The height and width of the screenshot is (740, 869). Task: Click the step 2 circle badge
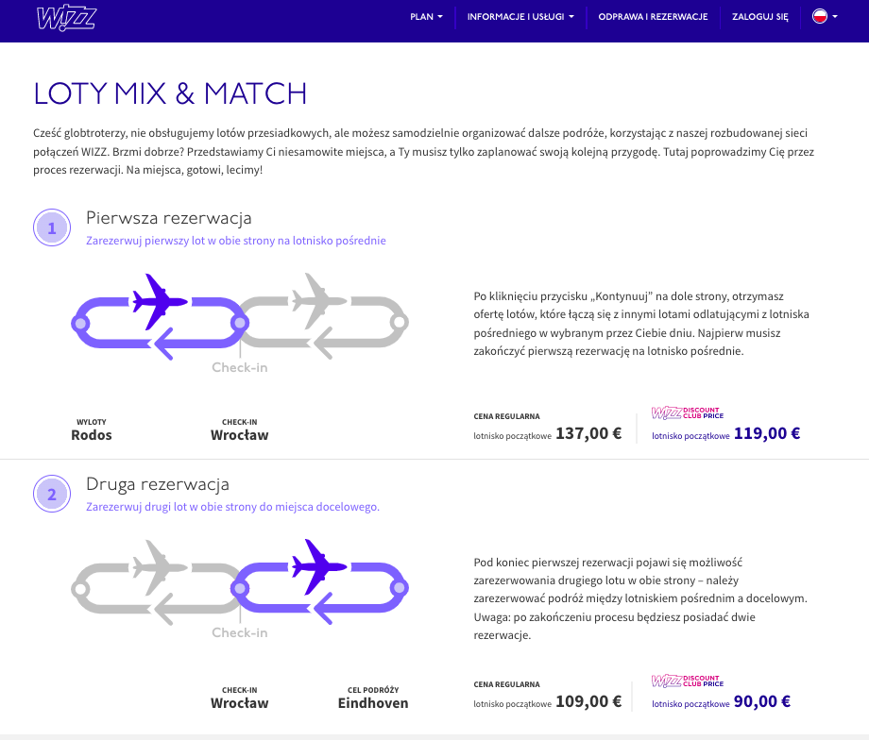tap(52, 494)
